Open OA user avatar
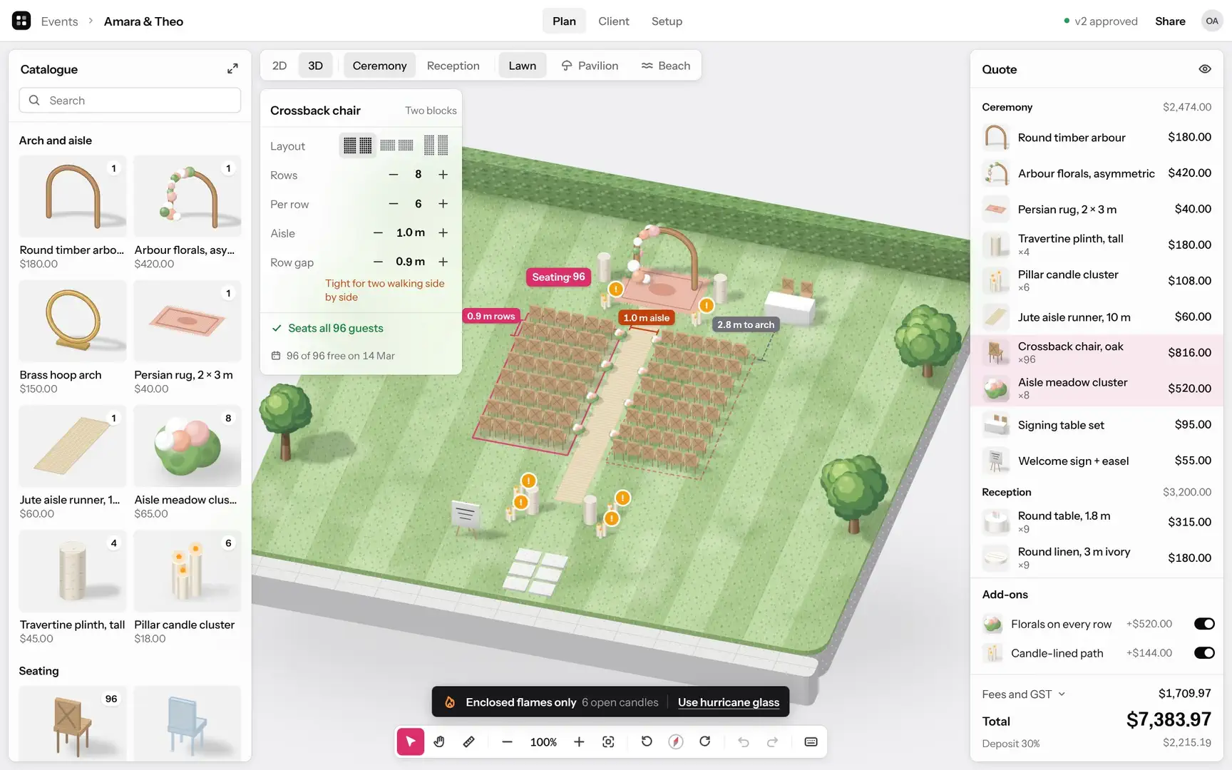Screen dimensions: 1232x770 point(1212,21)
